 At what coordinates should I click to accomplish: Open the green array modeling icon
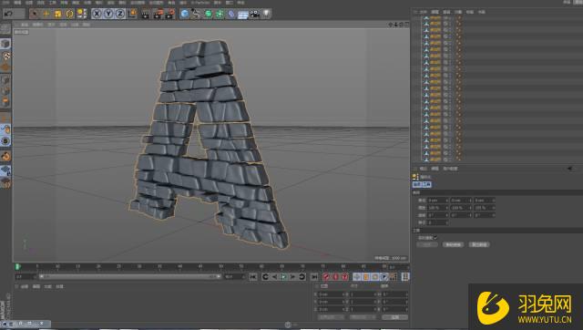point(220,14)
